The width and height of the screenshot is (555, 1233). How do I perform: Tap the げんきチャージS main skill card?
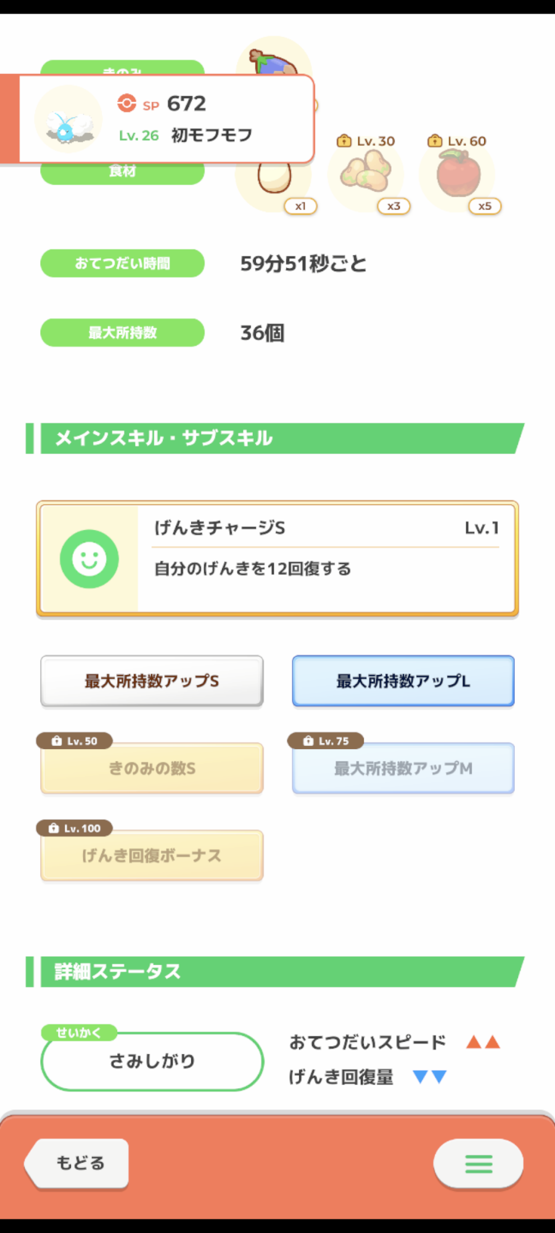pos(326,559)
